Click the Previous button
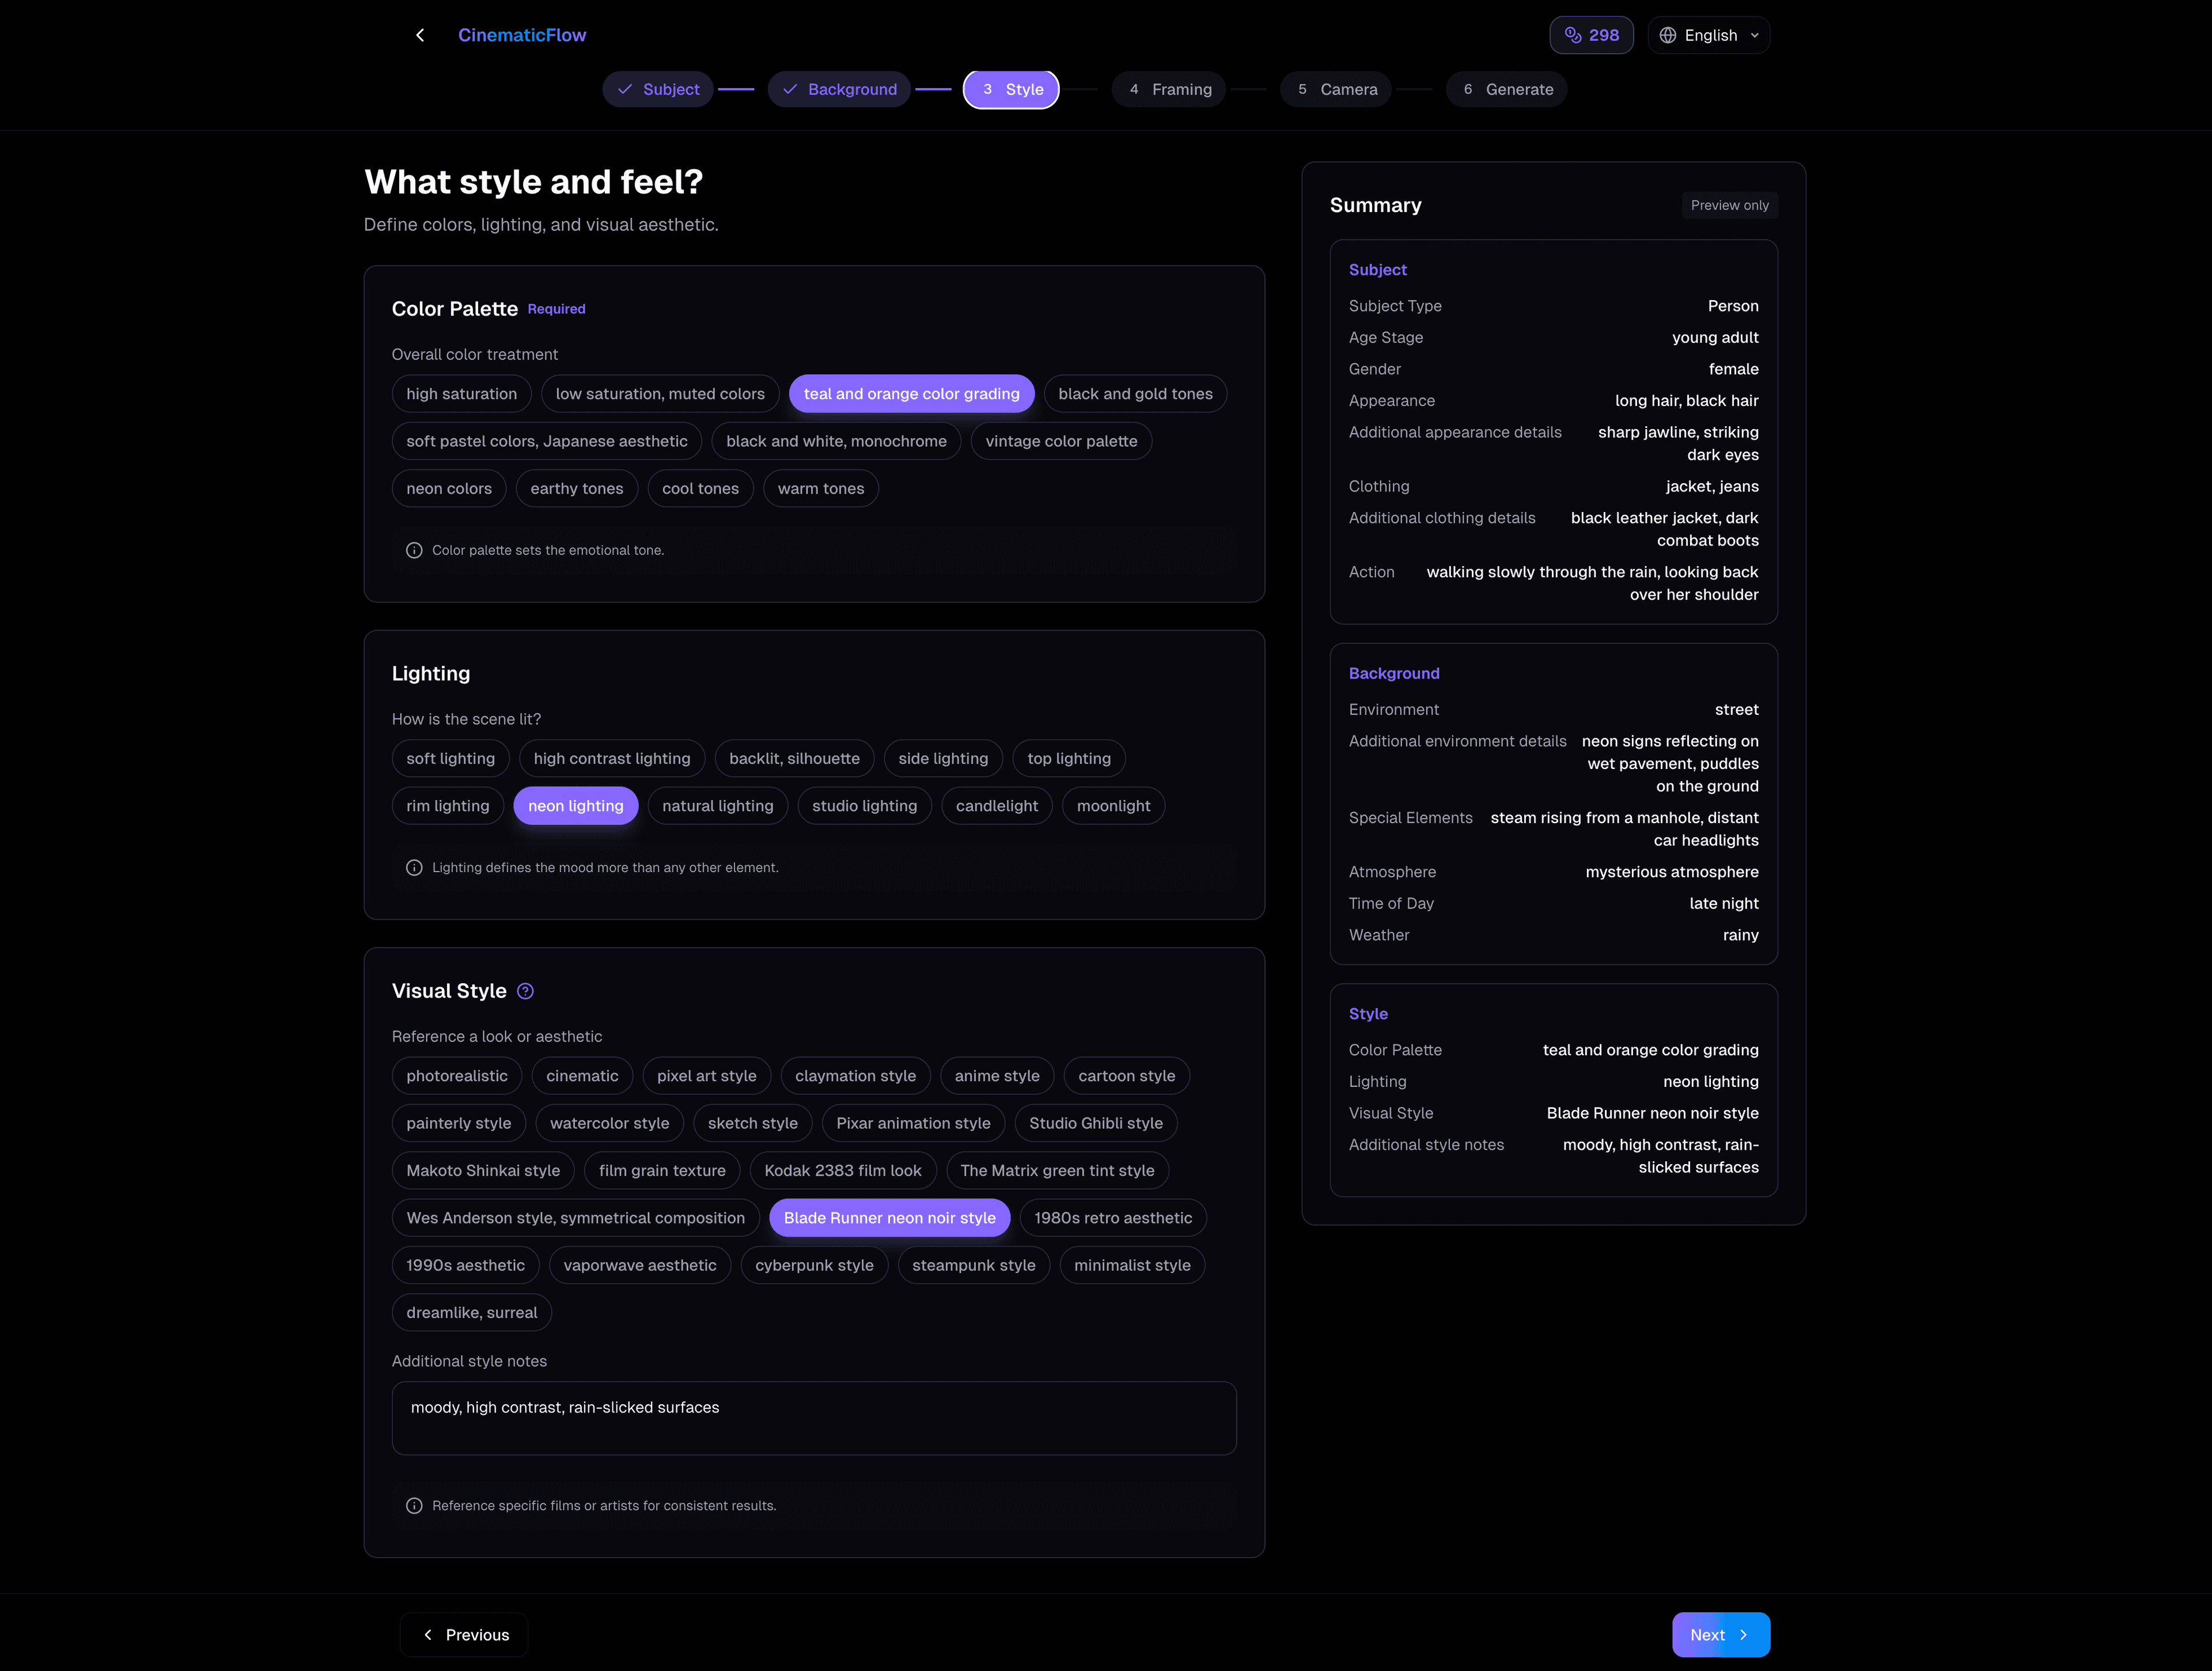This screenshot has width=2212, height=1671. tap(463, 1634)
